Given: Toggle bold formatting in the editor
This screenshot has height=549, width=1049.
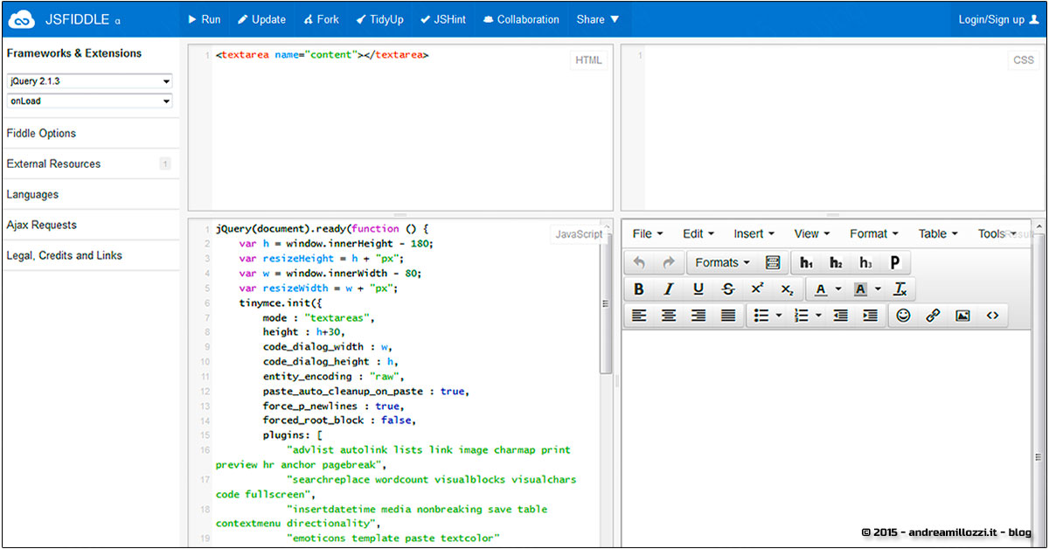Looking at the screenshot, I should (x=638, y=288).
